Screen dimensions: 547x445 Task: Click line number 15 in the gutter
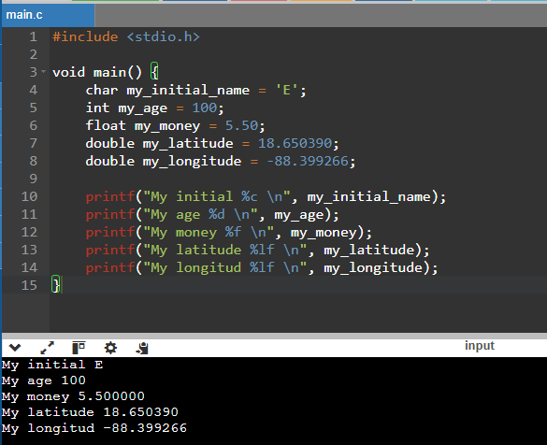(29, 285)
